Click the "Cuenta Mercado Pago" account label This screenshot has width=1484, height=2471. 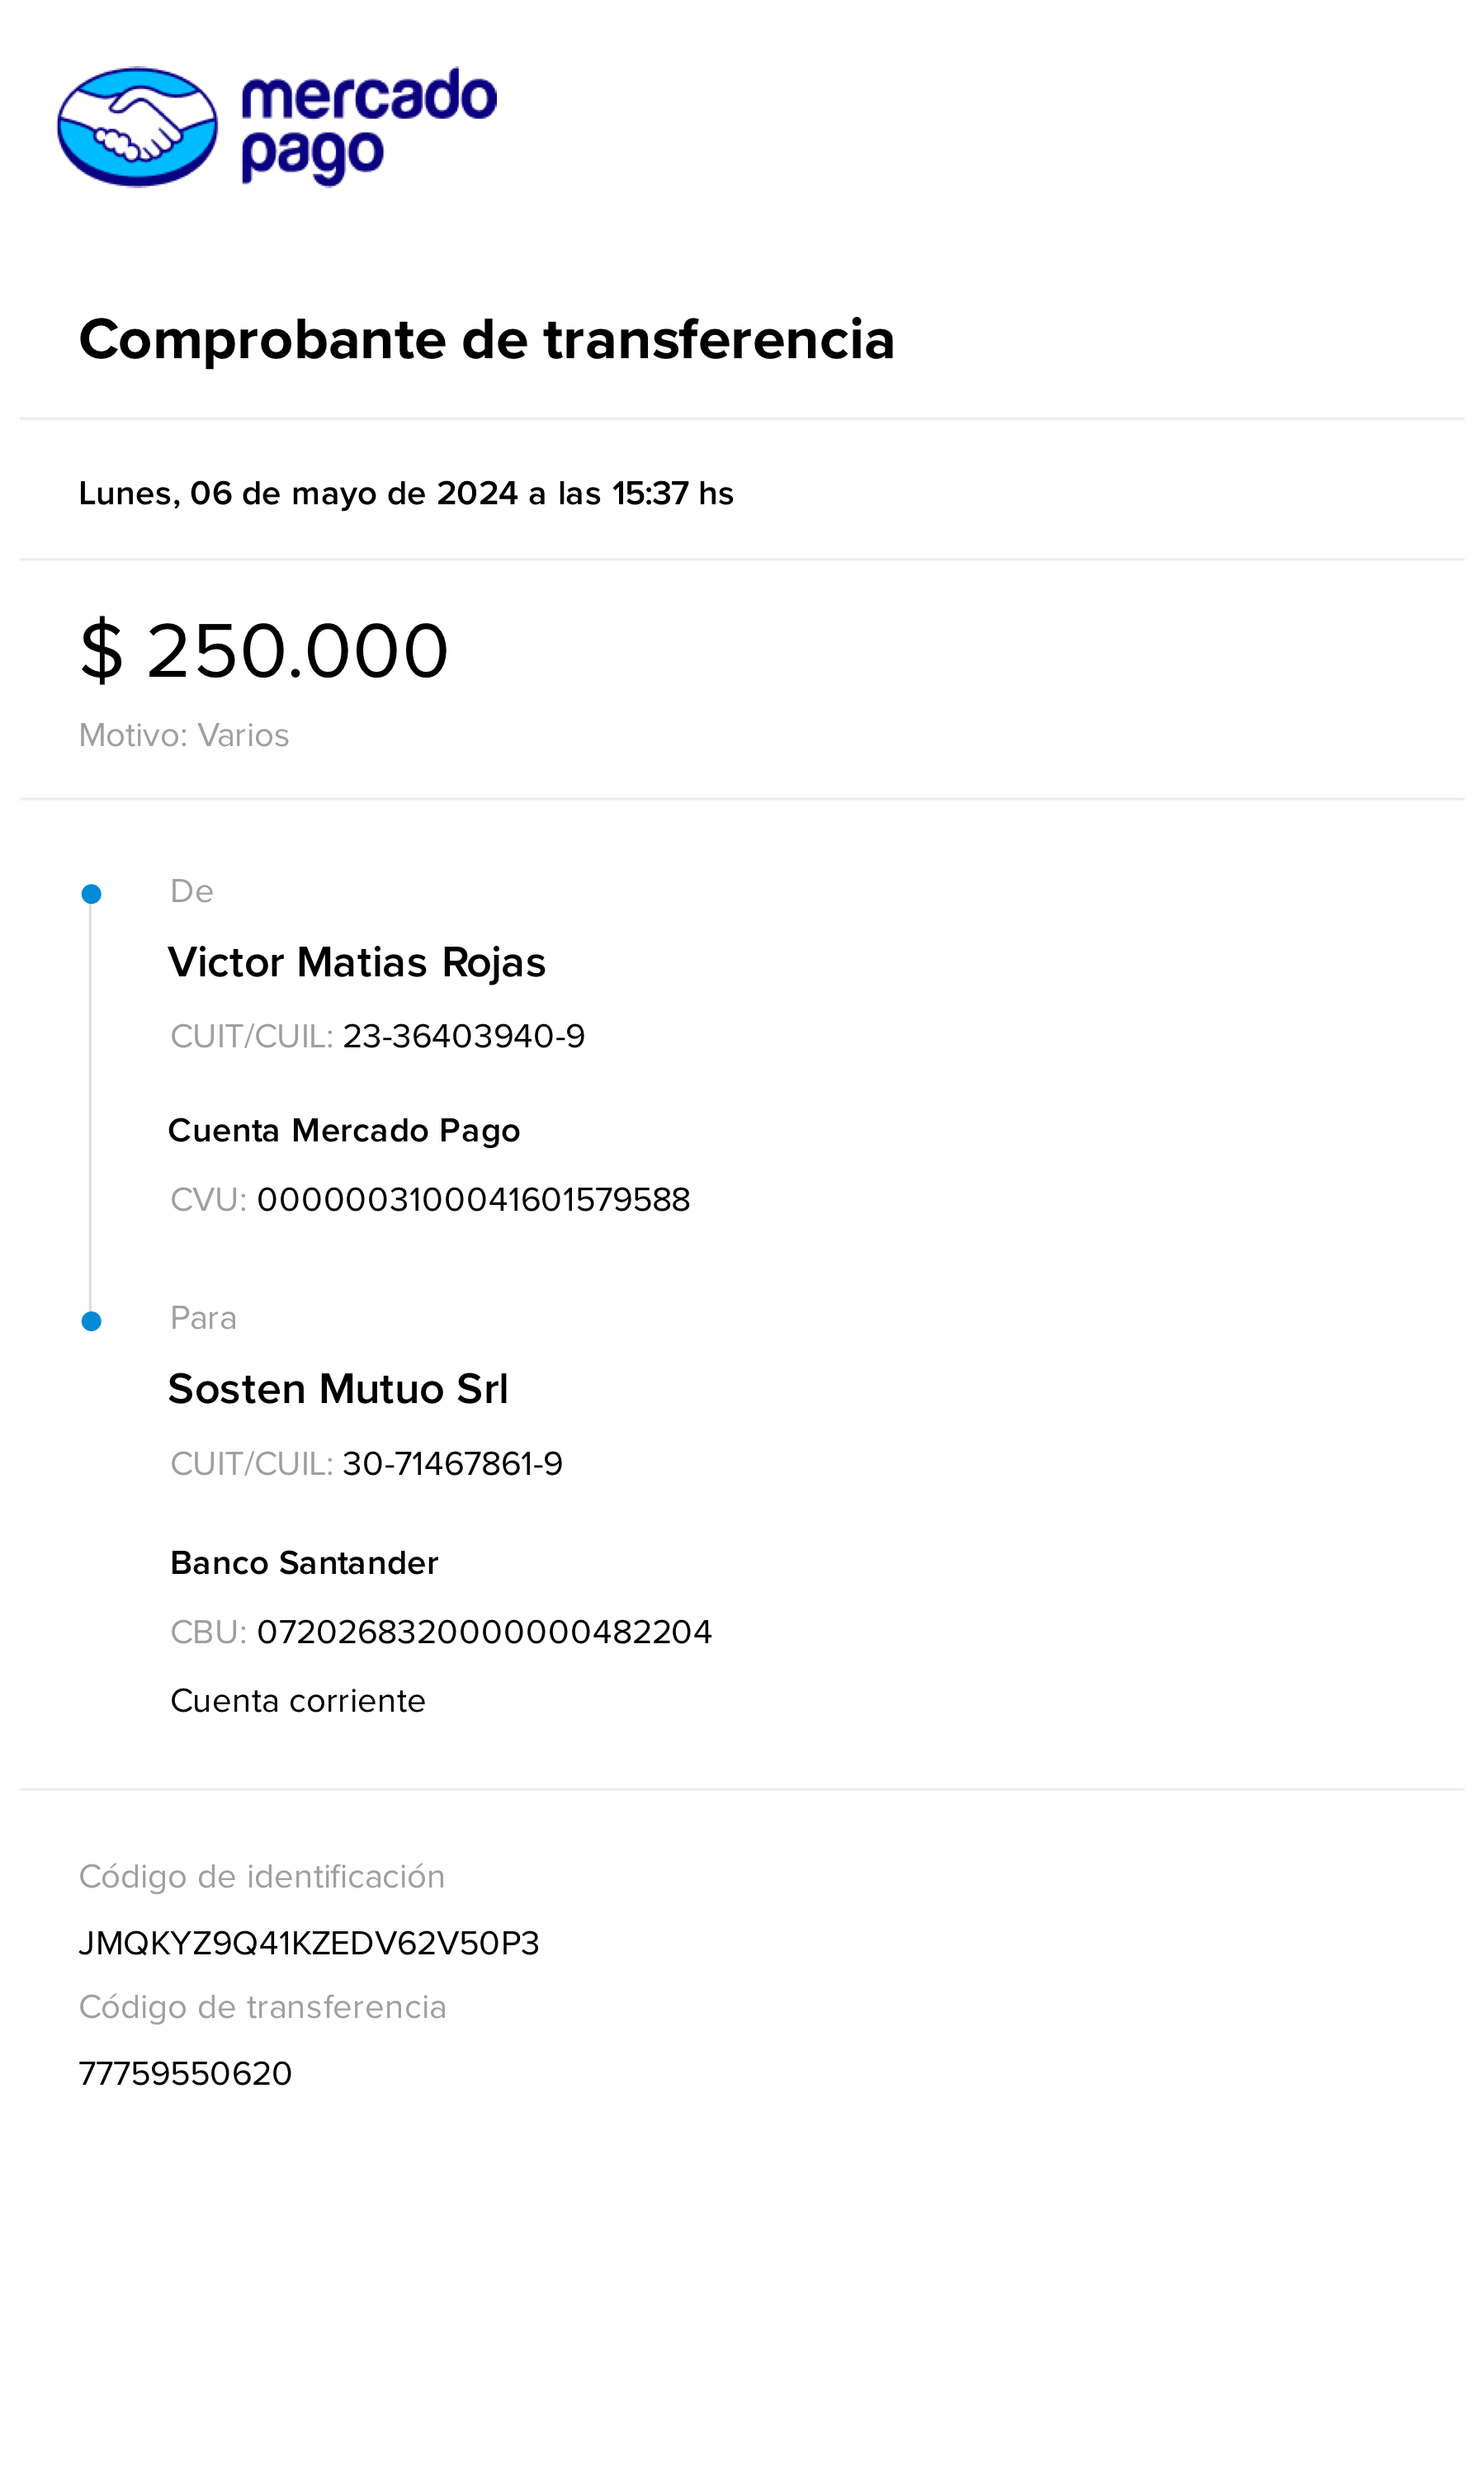click(344, 1130)
